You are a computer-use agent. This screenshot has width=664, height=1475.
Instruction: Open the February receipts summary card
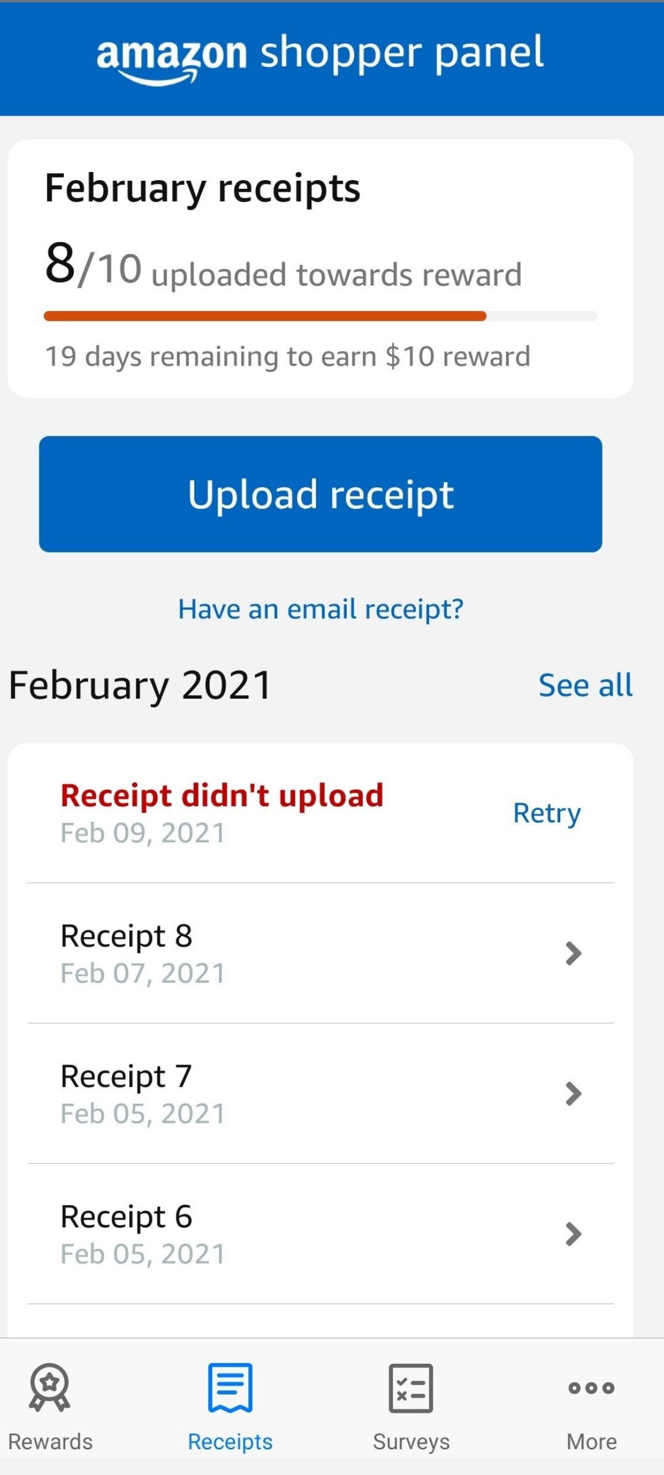tap(320, 264)
